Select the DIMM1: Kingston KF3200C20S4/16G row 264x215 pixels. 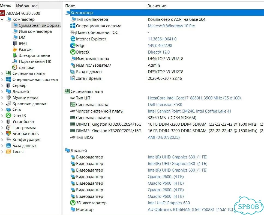(164, 124)
